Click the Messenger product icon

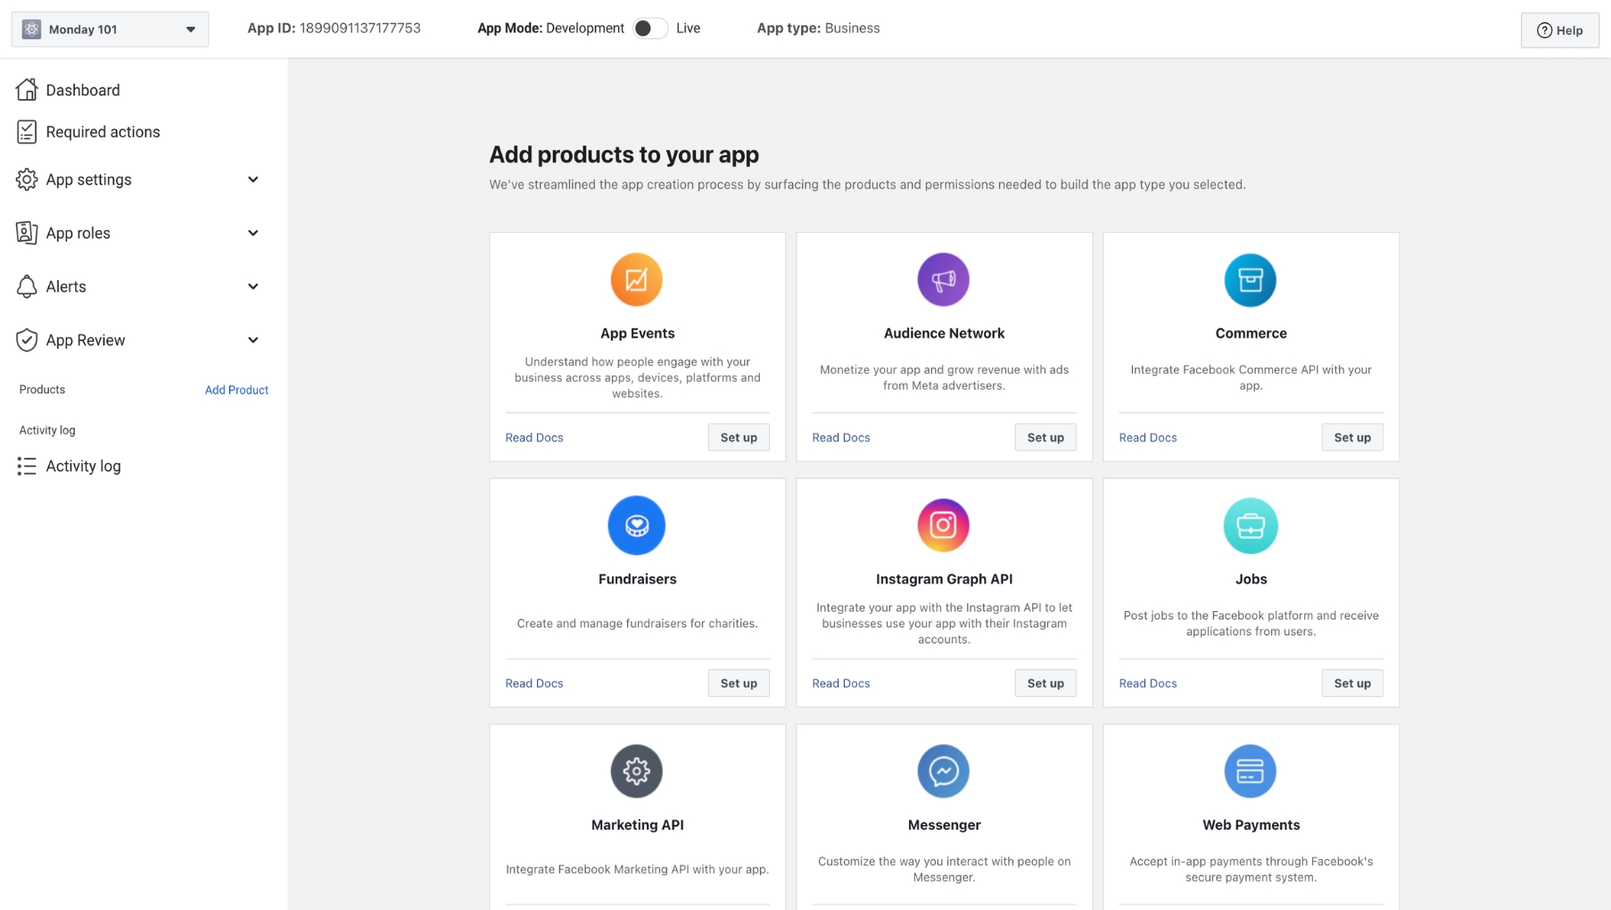943,771
